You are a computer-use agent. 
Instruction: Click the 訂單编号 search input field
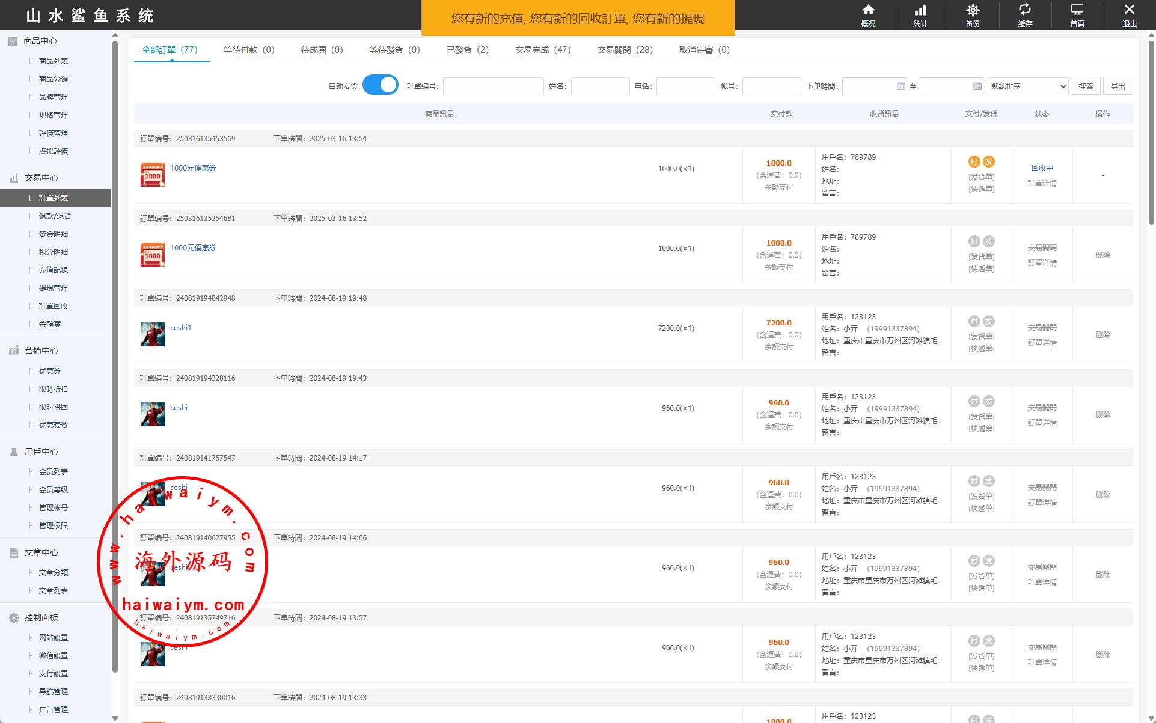(x=493, y=86)
